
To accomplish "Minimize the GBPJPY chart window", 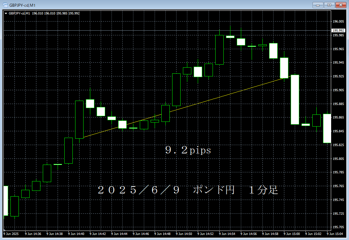I will [x=318, y=5].
